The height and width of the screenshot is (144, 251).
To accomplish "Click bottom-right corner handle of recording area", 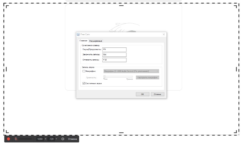I will [x=236, y=132].
